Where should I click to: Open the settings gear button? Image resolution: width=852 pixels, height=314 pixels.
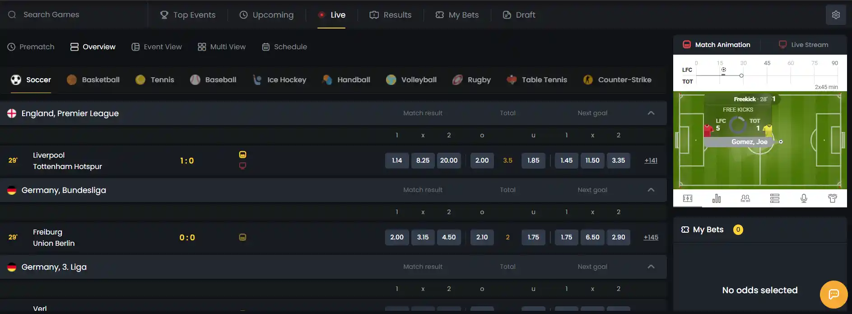tap(836, 15)
